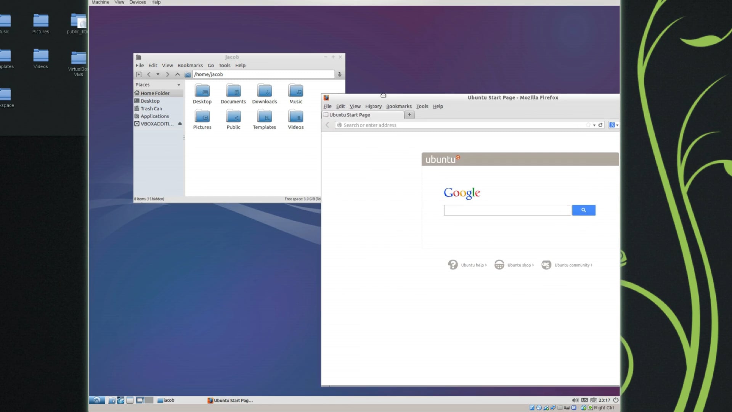This screenshot has height=412, width=732.
Task: Launch web browser from taskbar quick launch
Action: tap(120, 400)
